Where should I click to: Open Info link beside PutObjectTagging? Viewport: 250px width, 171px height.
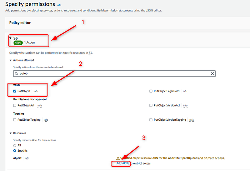pos(46,120)
